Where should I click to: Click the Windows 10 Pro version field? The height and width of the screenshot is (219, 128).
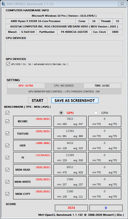click(x=64, y=16)
